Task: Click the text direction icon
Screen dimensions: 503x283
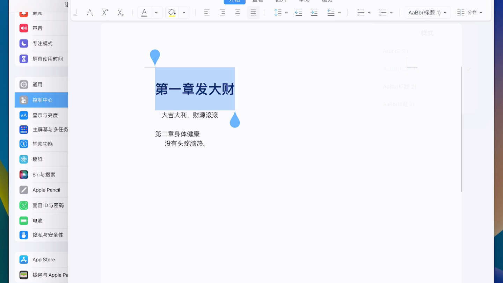Action: pyautogui.click(x=331, y=13)
